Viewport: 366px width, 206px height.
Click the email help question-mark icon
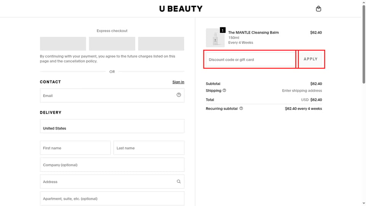[178, 95]
